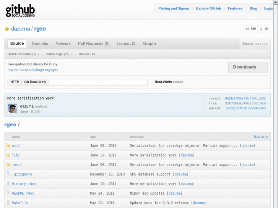This screenshot has height=208, width=278.
Task: Click the folder icon for lib/
Action: click(8, 155)
